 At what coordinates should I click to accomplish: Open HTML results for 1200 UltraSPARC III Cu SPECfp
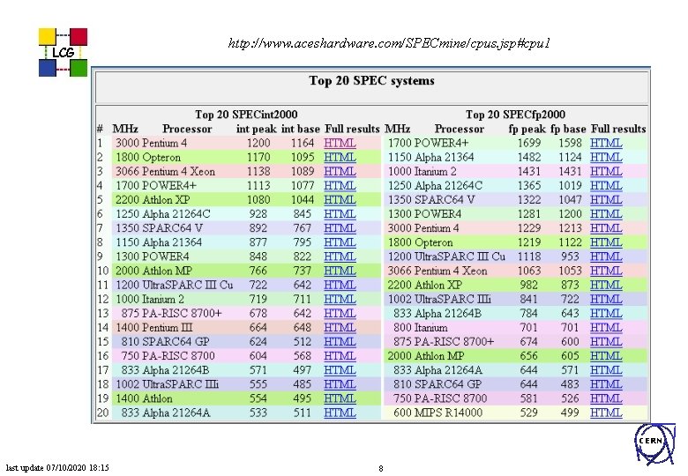tap(606, 257)
